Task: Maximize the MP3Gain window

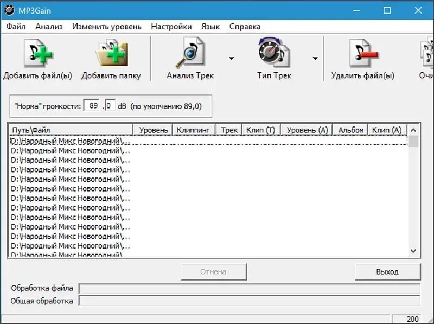Action: pos(387,10)
